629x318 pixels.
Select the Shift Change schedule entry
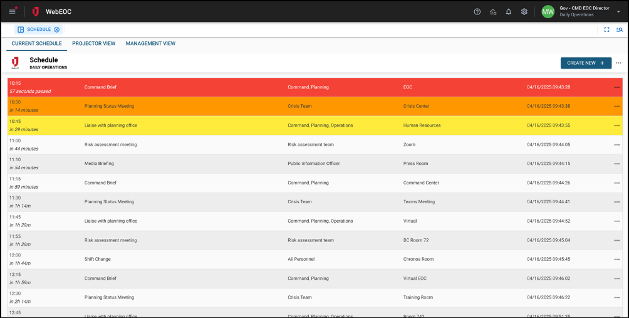coord(100,259)
